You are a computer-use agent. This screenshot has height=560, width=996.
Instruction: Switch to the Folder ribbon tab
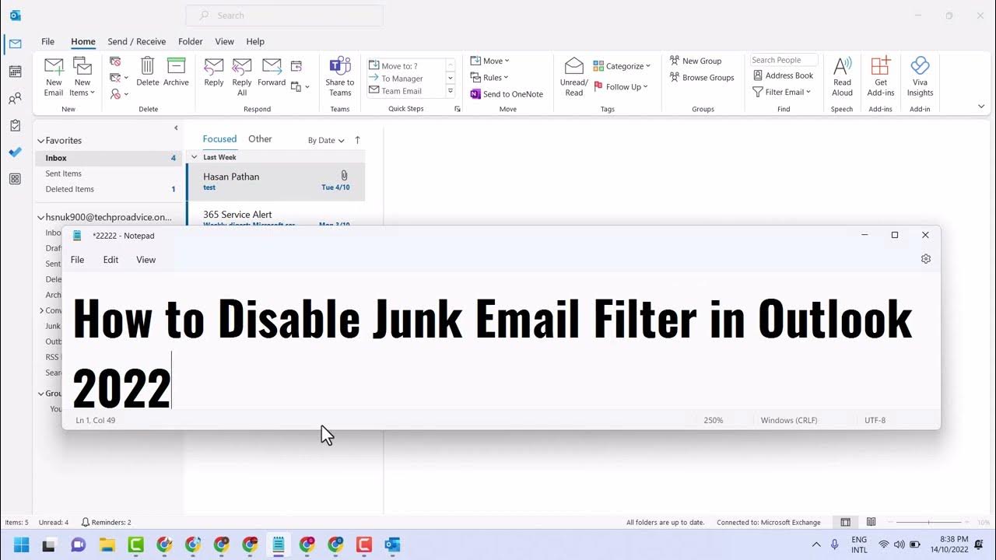coord(190,41)
